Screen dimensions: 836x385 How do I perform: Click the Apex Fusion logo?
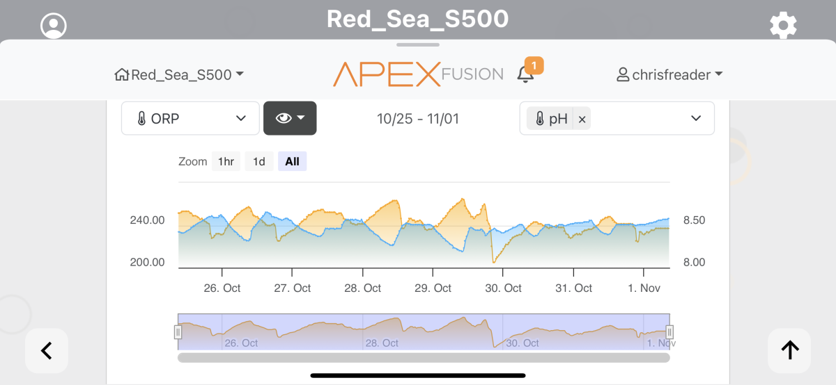[x=418, y=74]
